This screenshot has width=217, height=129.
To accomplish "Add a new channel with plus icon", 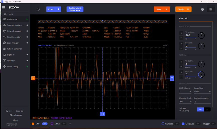I will (70, 124).
